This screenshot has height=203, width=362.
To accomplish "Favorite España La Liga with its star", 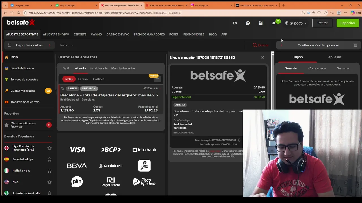I will tap(49, 159).
